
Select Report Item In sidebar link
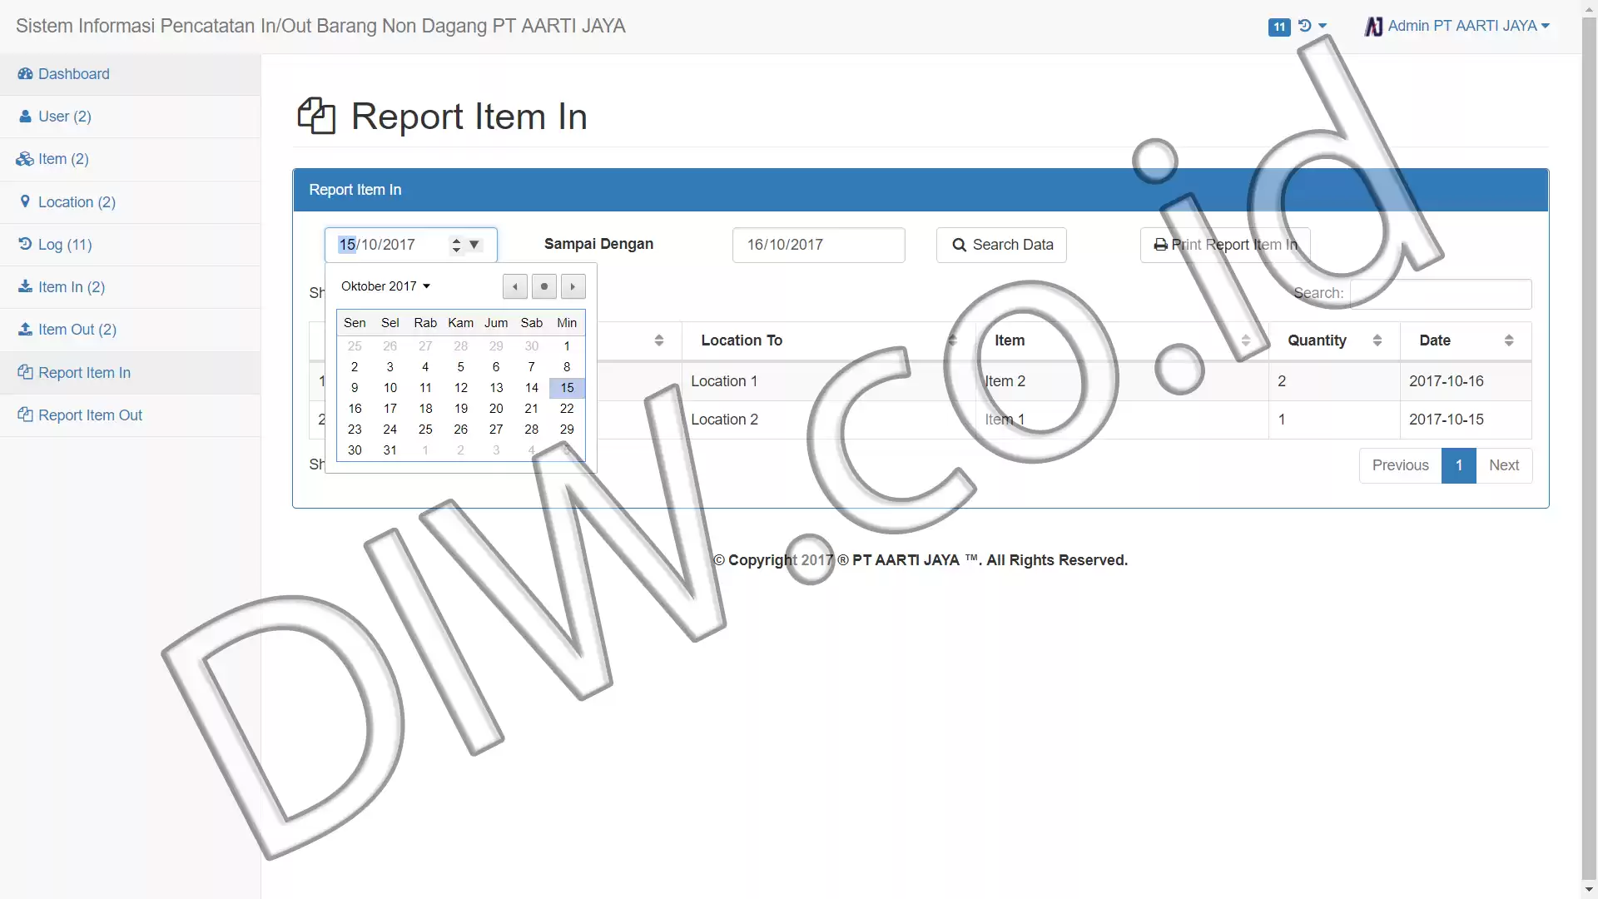tap(130, 373)
